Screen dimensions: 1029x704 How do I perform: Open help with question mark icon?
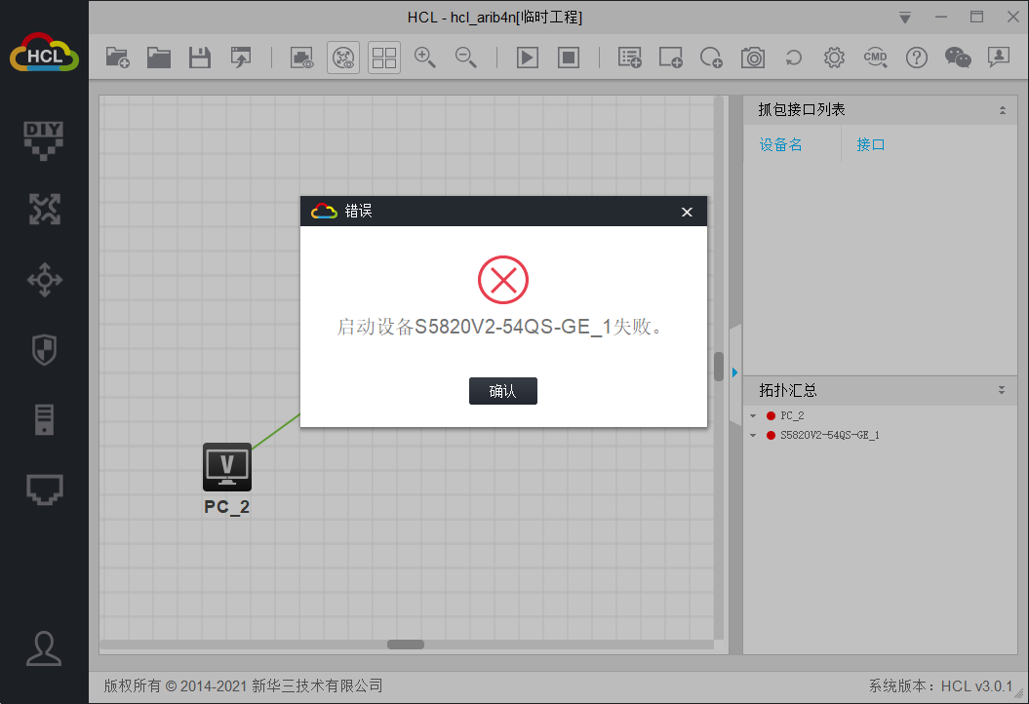pyautogui.click(x=917, y=58)
